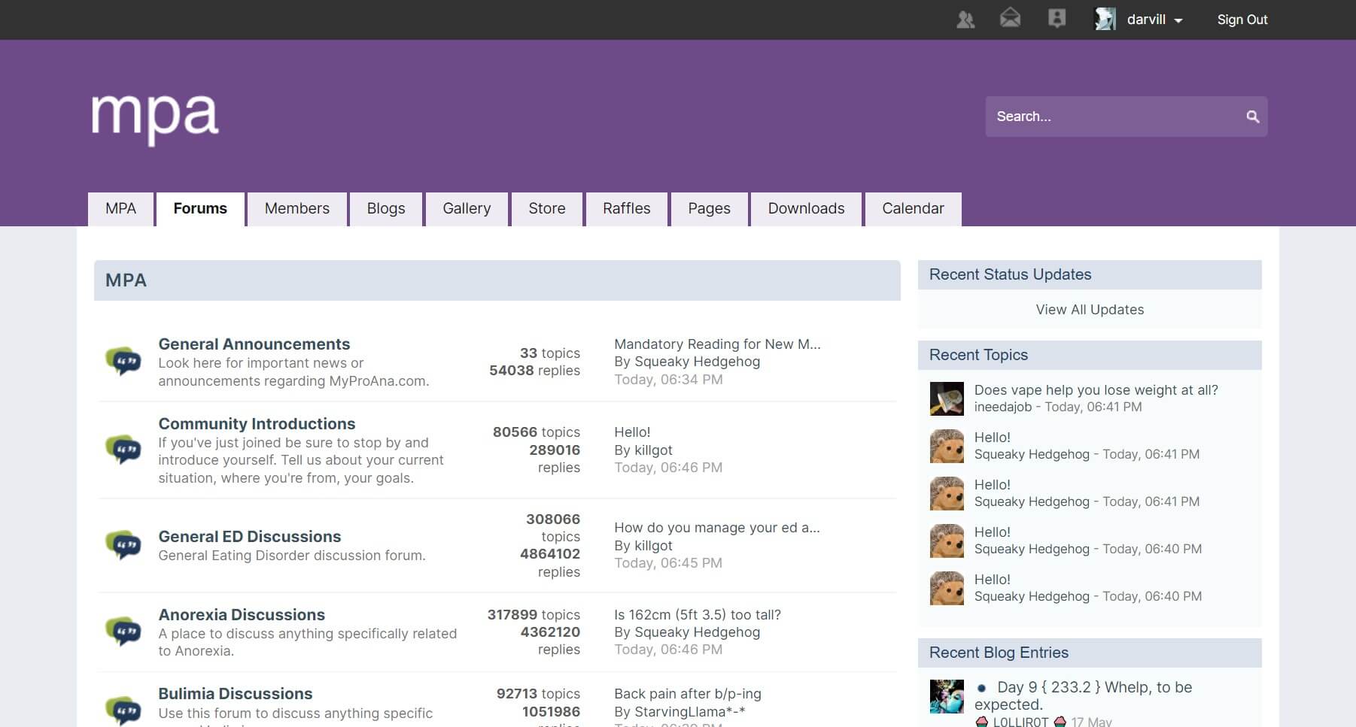
Task: Open the Gallery tab
Action: point(467,209)
